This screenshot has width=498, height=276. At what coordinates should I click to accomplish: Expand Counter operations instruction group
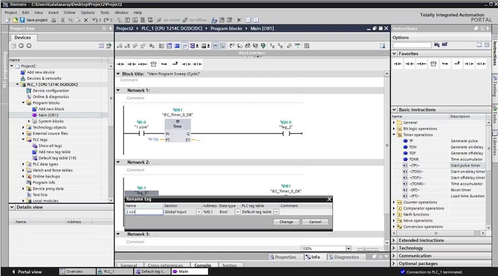394,202
